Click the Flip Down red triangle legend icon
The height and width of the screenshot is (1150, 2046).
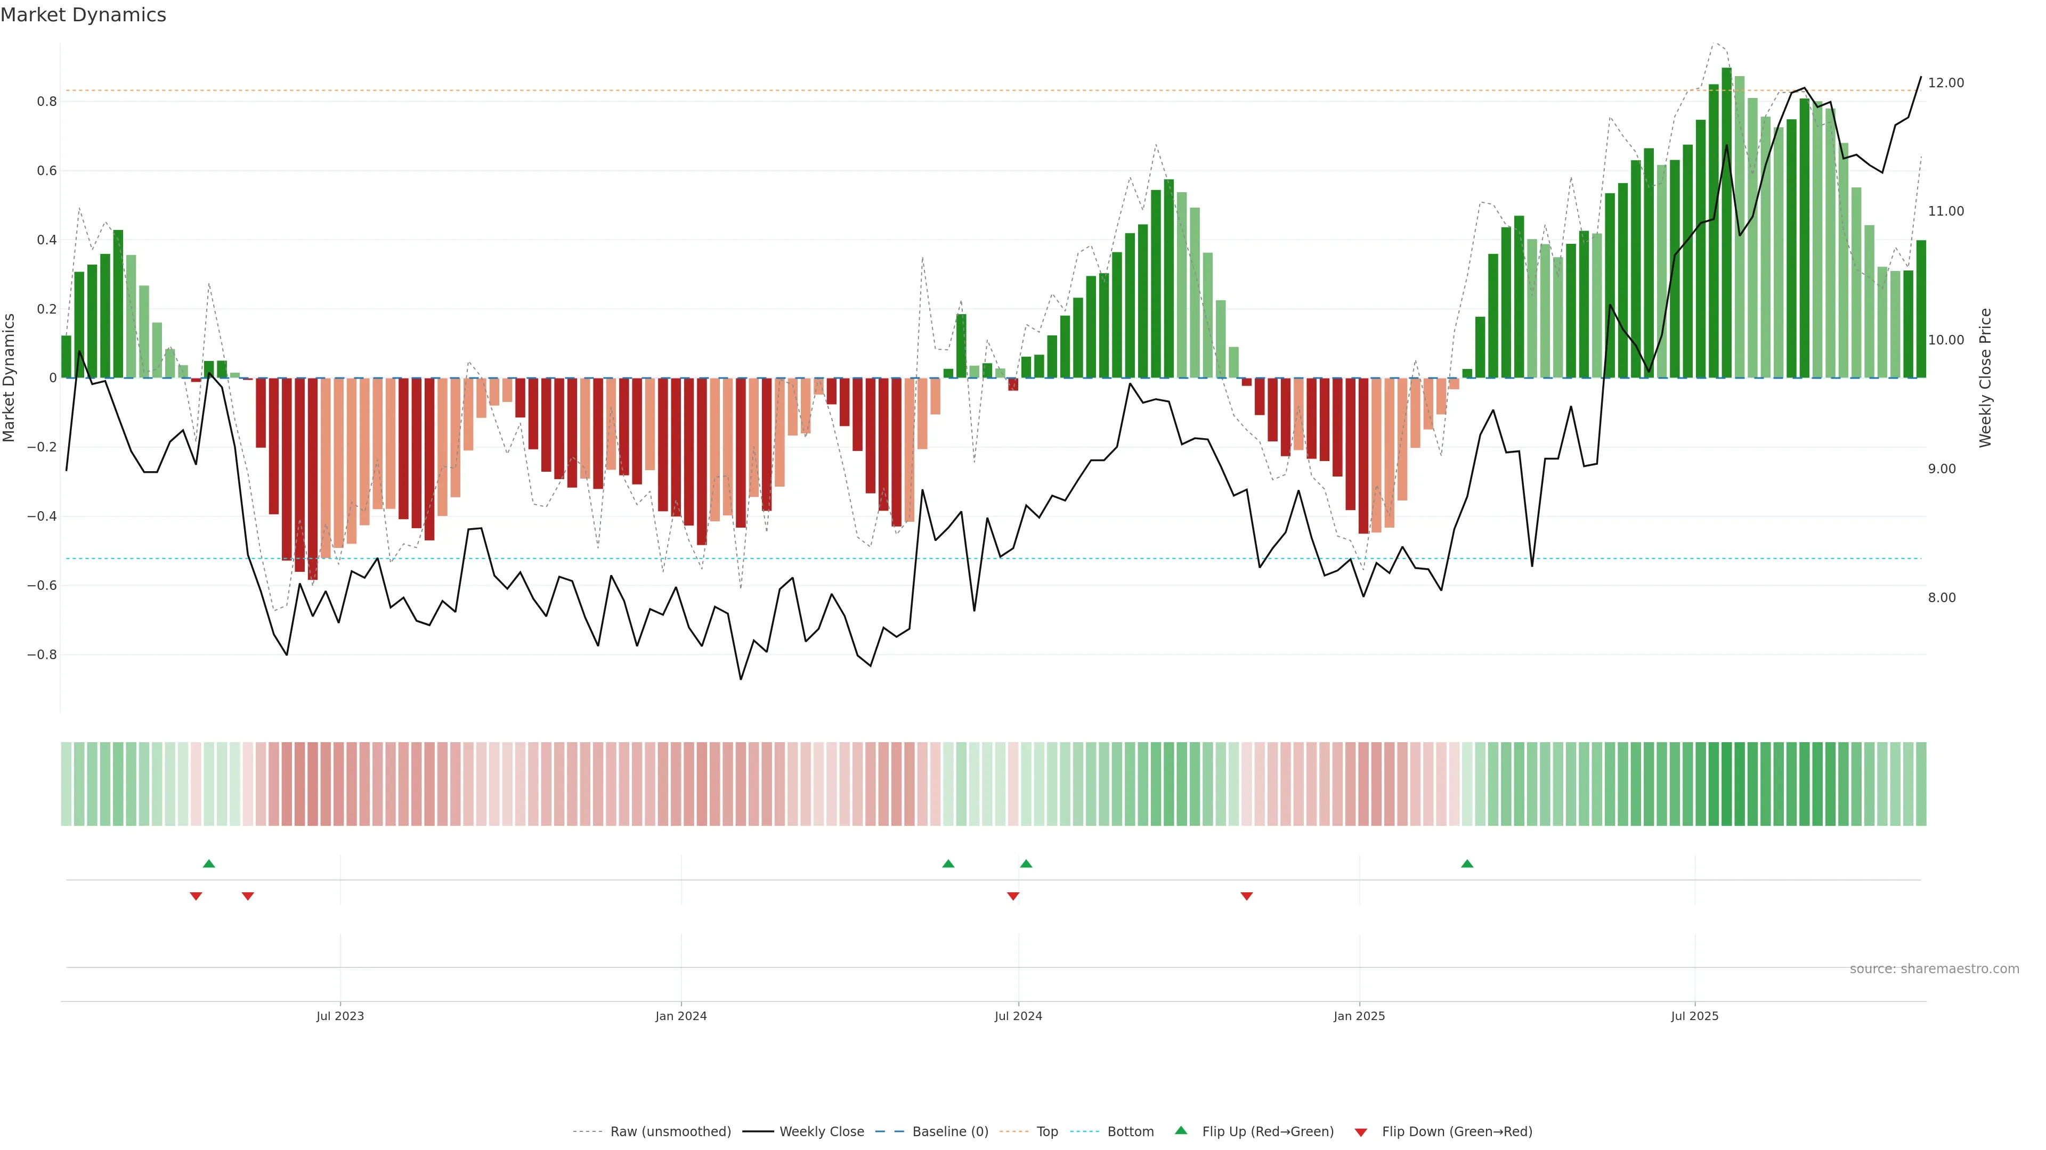tap(1361, 1132)
